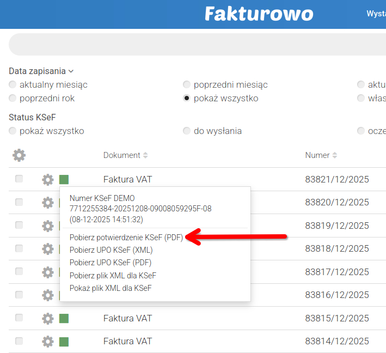Screen dimensions: 386x353
Task: Tick checkbox for invoice 83821/12/2025
Action: 19,179
